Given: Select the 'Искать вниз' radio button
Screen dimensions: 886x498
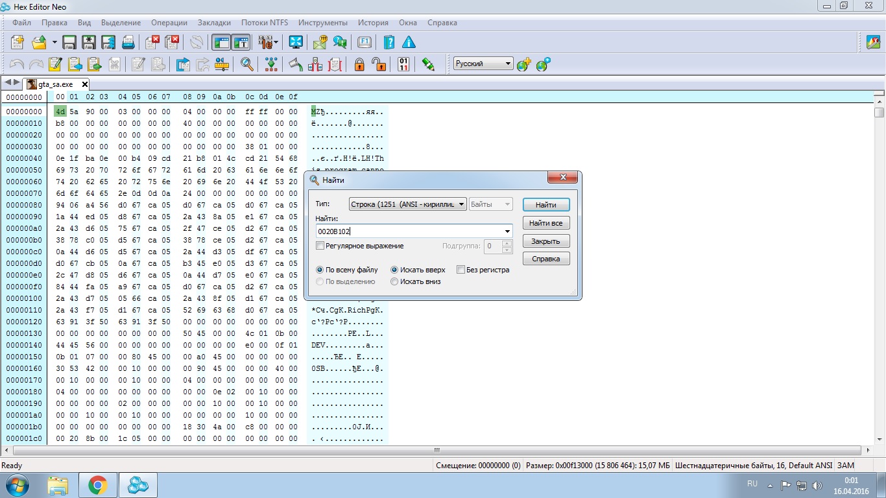Looking at the screenshot, I should (x=394, y=281).
